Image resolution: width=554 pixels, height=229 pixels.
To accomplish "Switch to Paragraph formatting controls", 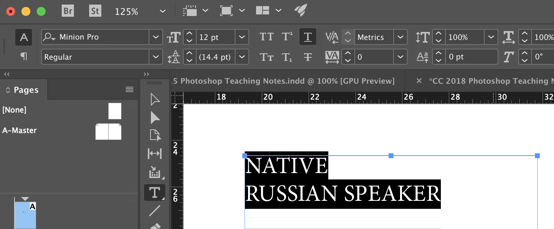I will pos(23,56).
